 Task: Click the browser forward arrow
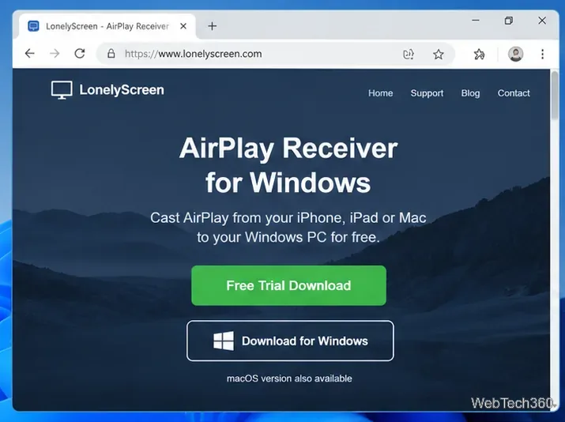point(55,54)
